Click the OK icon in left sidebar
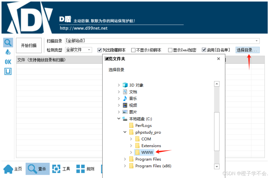This screenshot has width=269, height=178. pos(8,62)
